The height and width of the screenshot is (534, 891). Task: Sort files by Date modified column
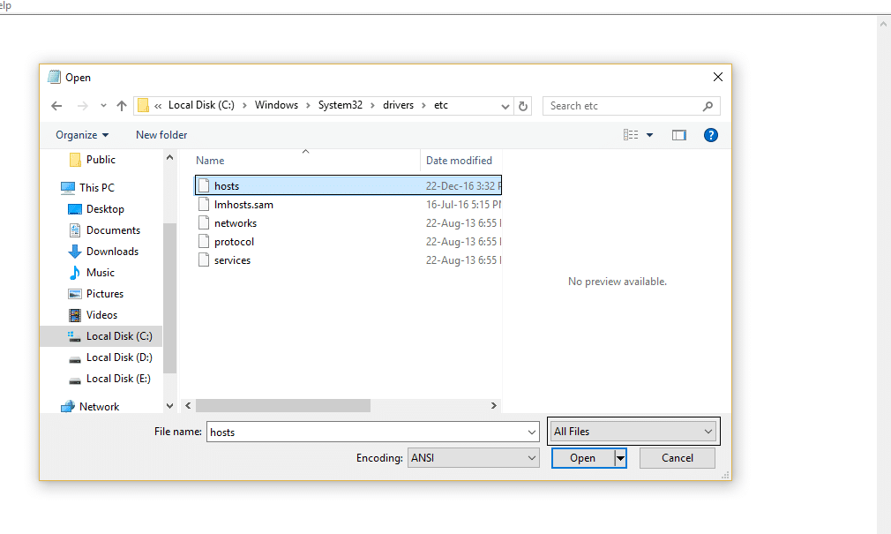point(460,161)
